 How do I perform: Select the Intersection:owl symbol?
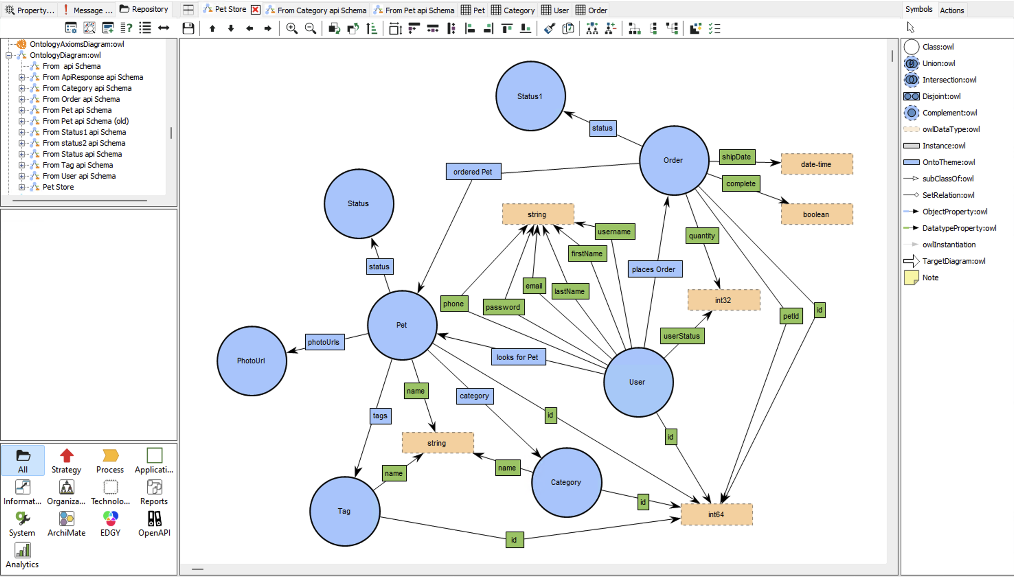(940, 80)
